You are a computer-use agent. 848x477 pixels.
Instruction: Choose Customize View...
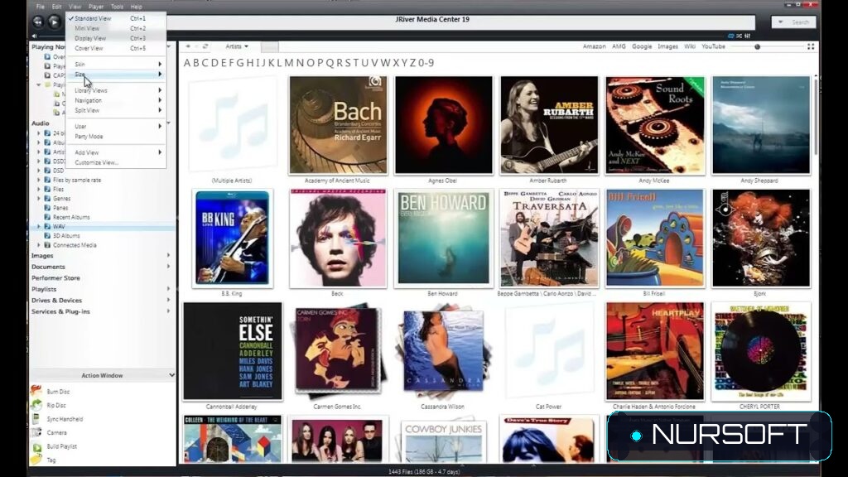(115, 162)
